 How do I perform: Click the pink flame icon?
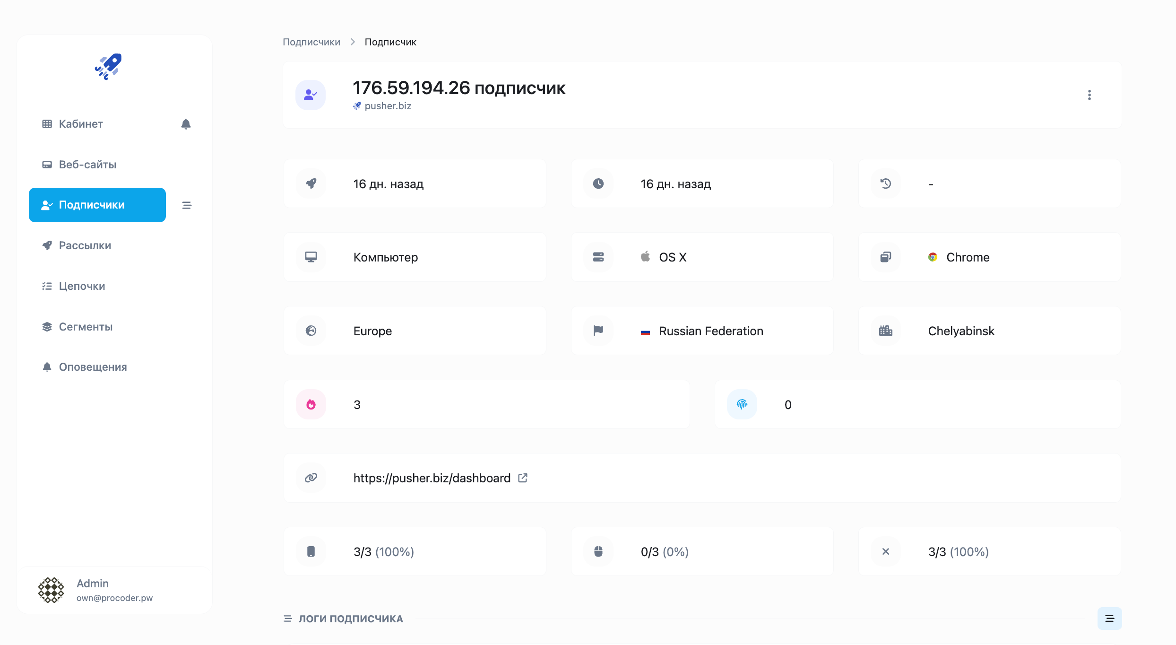click(311, 404)
